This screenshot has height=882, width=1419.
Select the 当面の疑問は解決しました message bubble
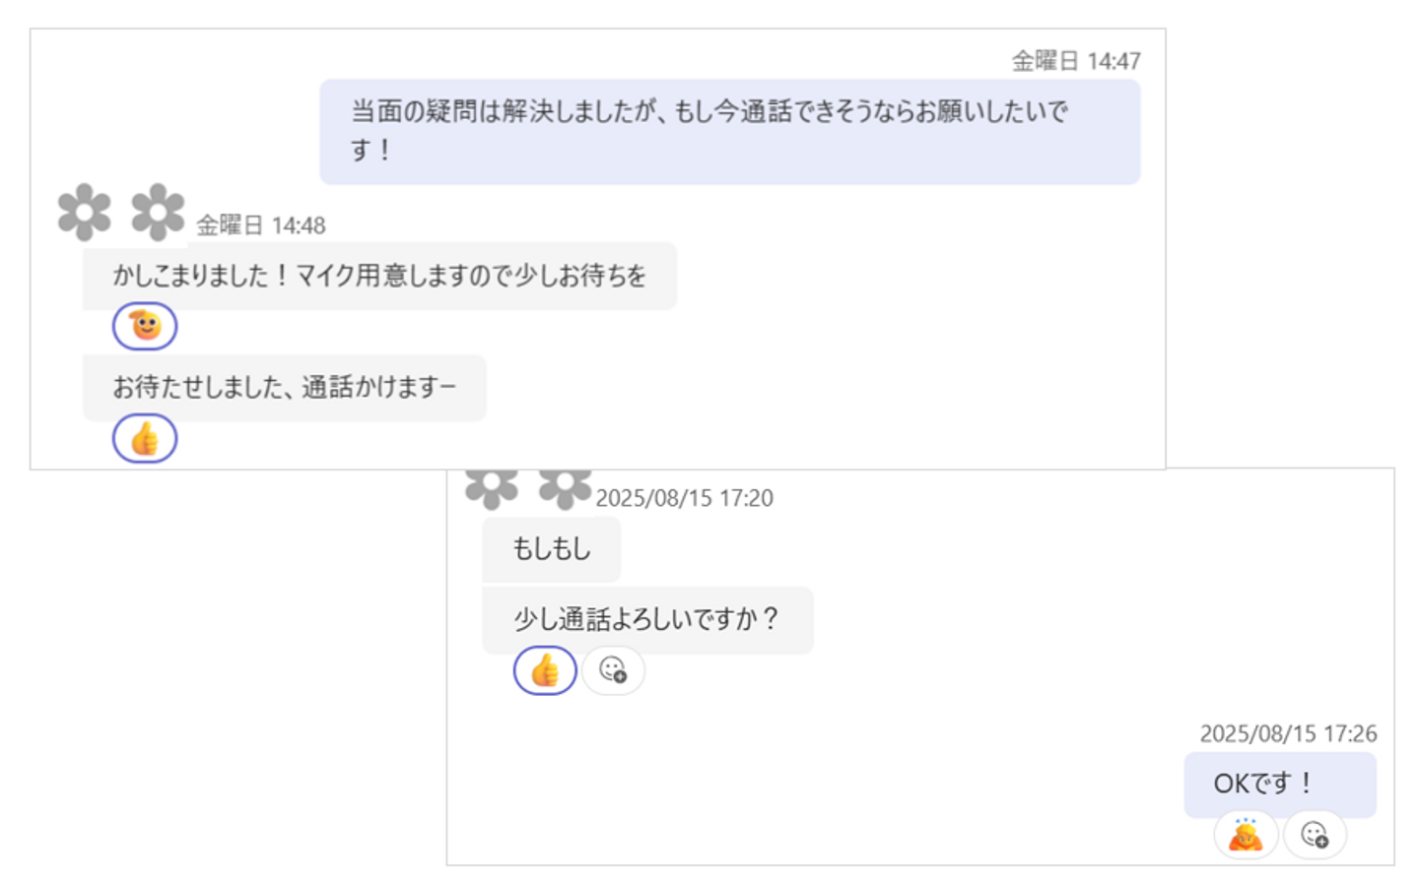click(729, 131)
